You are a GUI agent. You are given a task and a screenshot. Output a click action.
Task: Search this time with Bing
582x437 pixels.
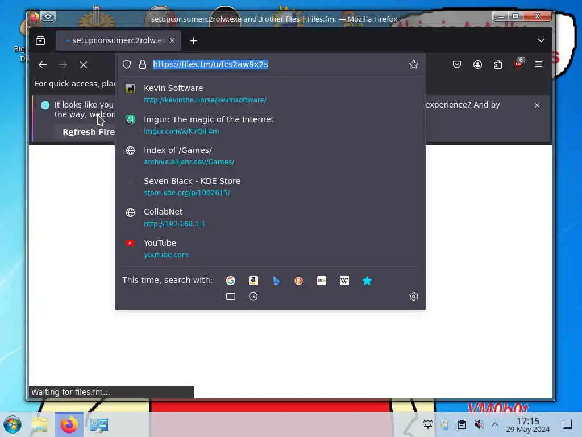pos(276,281)
